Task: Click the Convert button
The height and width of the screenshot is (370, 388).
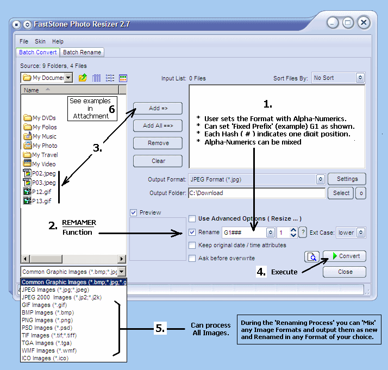Action: click(345, 256)
